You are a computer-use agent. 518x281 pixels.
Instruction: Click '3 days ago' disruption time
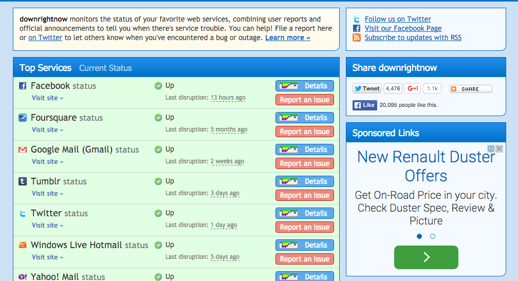coord(225,194)
